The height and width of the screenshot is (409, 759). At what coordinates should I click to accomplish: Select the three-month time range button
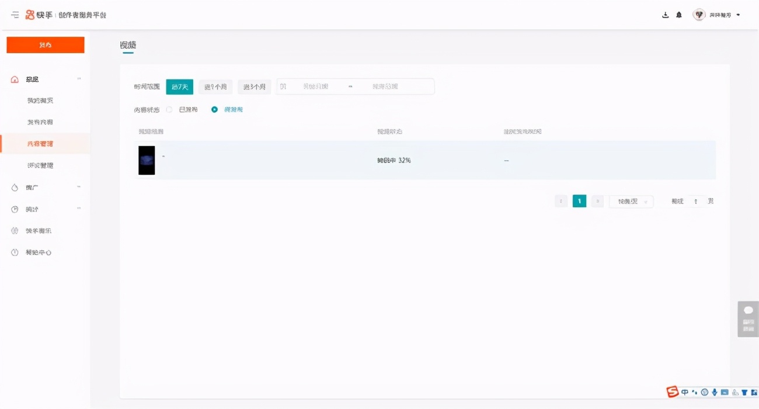(x=255, y=87)
